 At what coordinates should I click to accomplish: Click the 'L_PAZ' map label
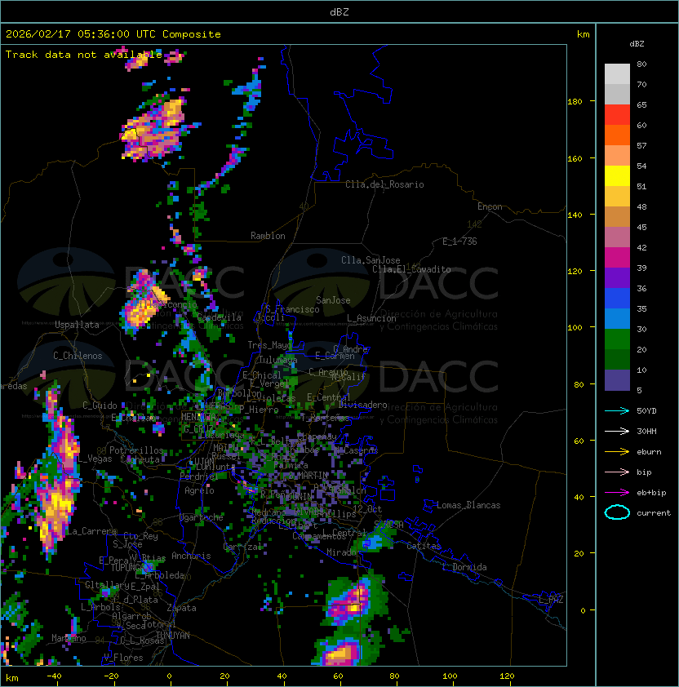(551, 600)
